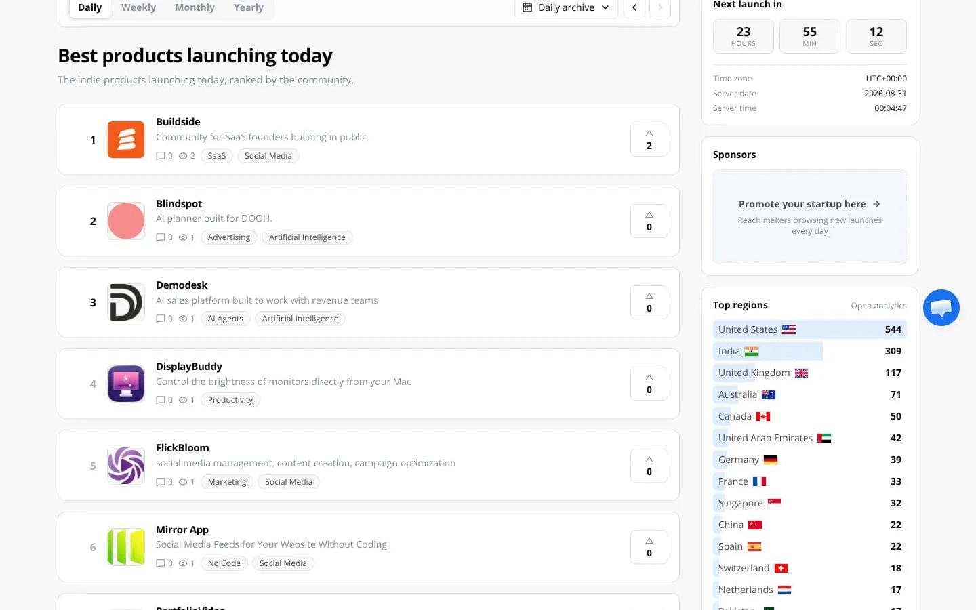Click the Germany flag icon
The width and height of the screenshot is (976, 610).
pos(771,460)
